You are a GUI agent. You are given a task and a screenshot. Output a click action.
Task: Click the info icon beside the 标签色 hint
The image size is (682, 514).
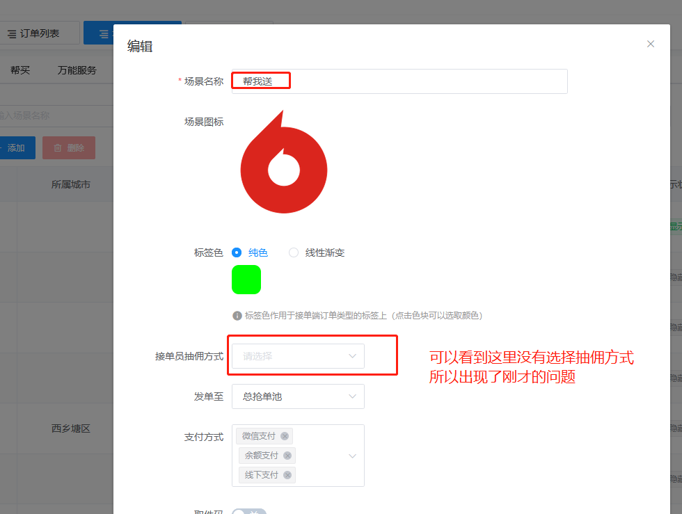tap(237, 316)
